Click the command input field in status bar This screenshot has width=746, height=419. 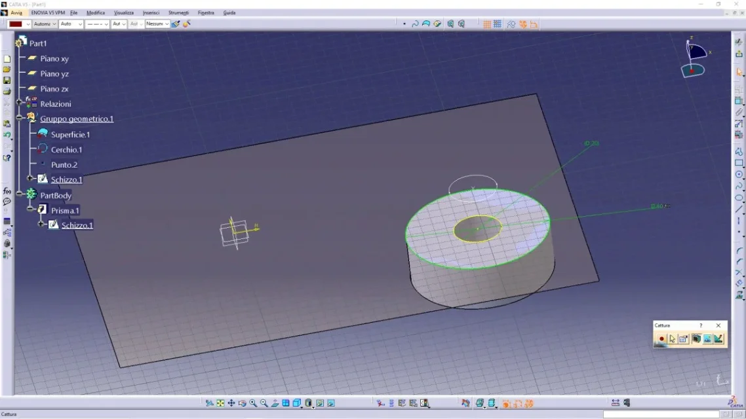click(x=661, y=414)
